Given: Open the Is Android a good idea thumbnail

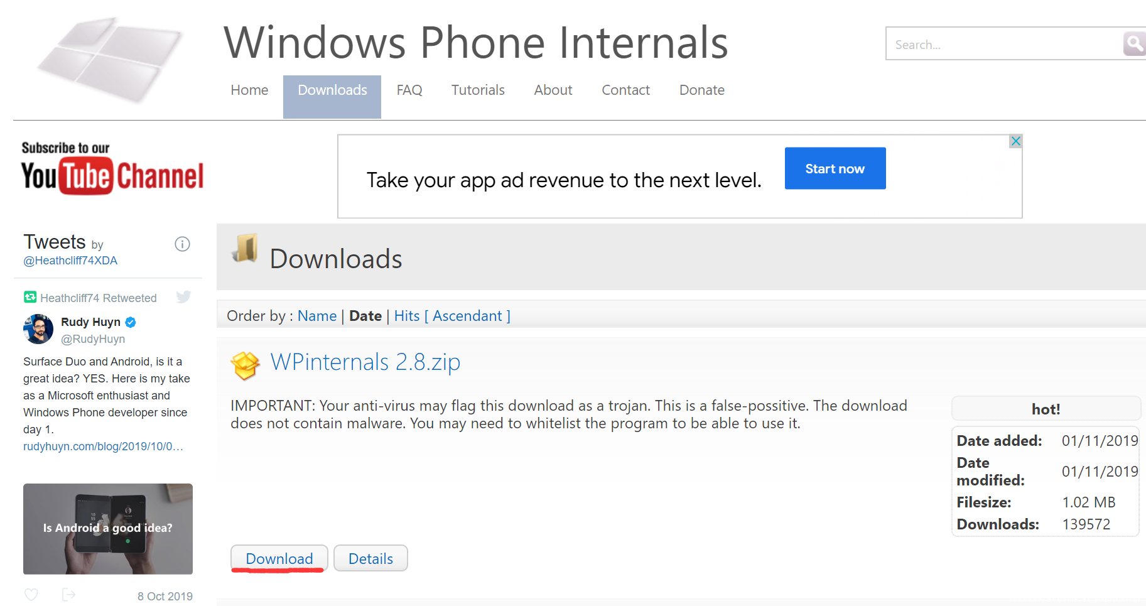Looking at the screenshot, I should 108,529.
